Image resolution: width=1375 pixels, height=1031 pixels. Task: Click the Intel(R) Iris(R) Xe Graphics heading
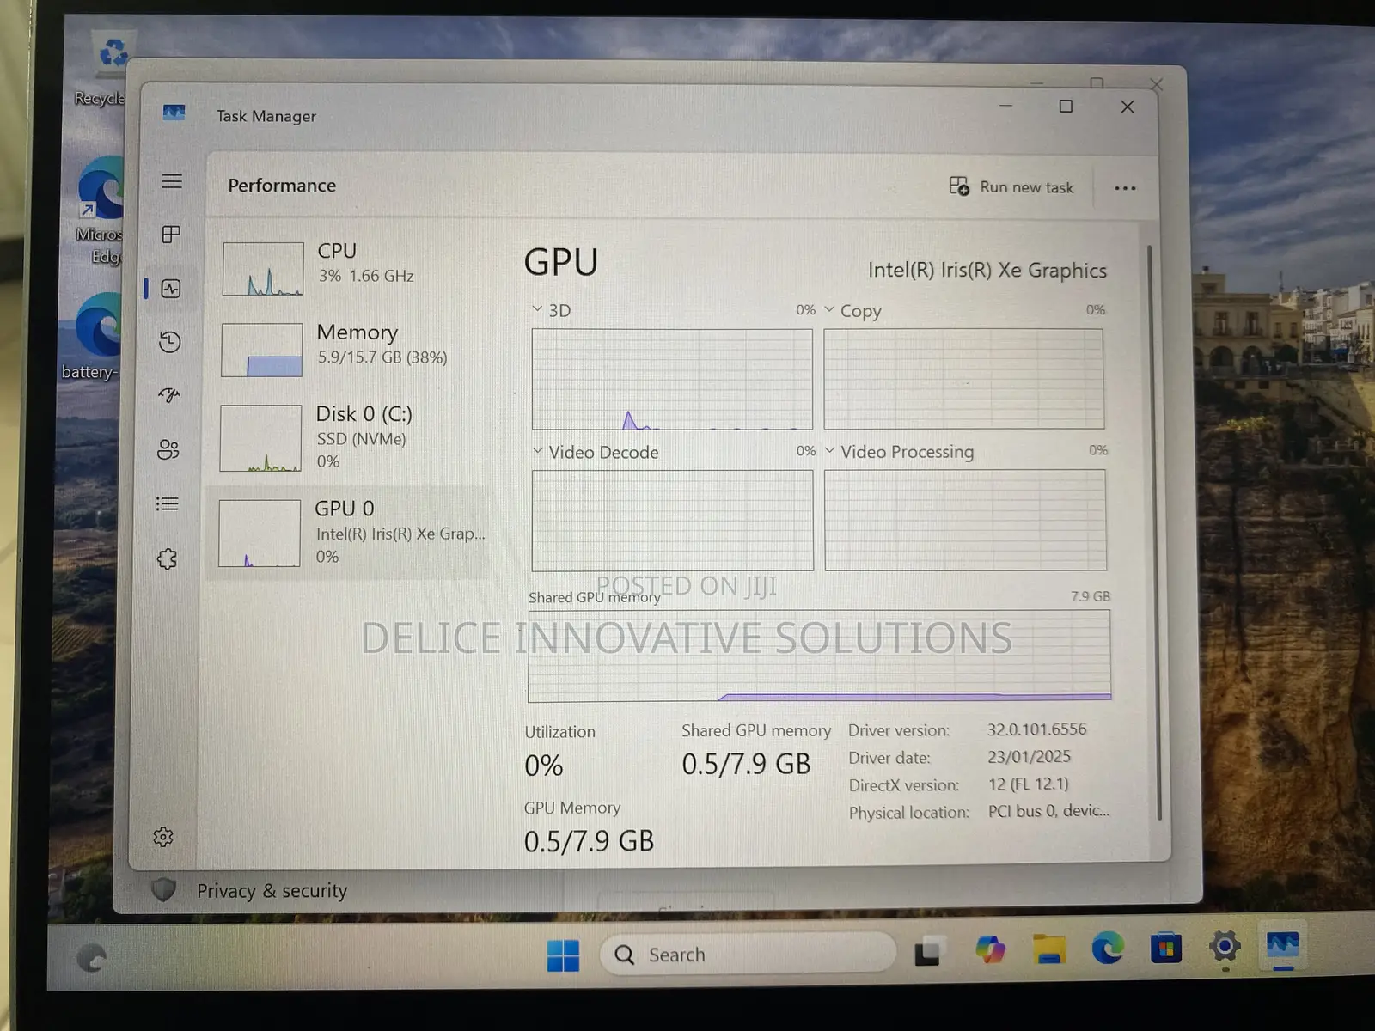pyautogui.click(x=987, y=270)
